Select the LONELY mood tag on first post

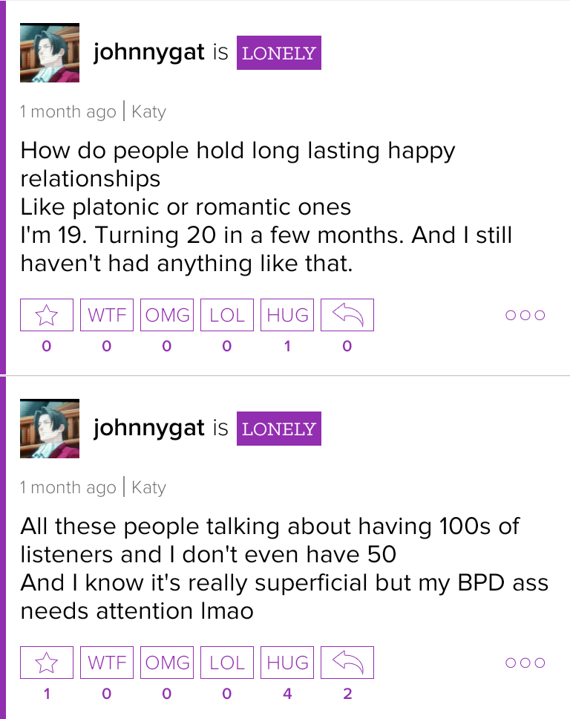click(279, 53)
